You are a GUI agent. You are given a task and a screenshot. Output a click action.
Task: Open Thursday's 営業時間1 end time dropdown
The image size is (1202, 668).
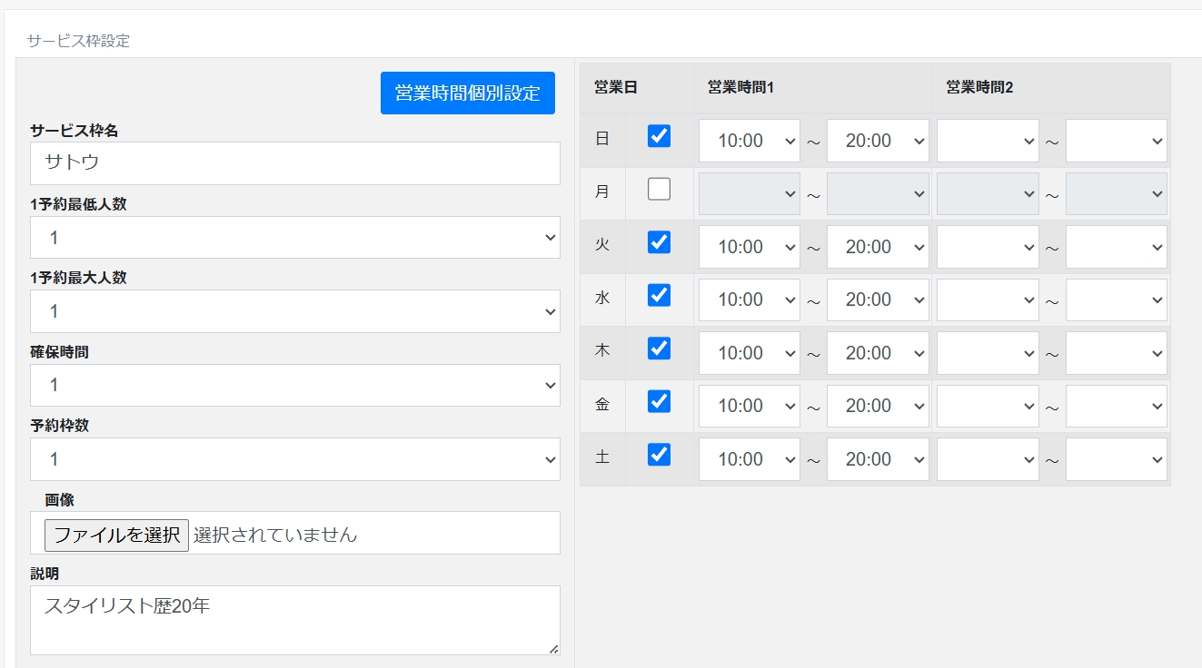click(x=878, y=353)
